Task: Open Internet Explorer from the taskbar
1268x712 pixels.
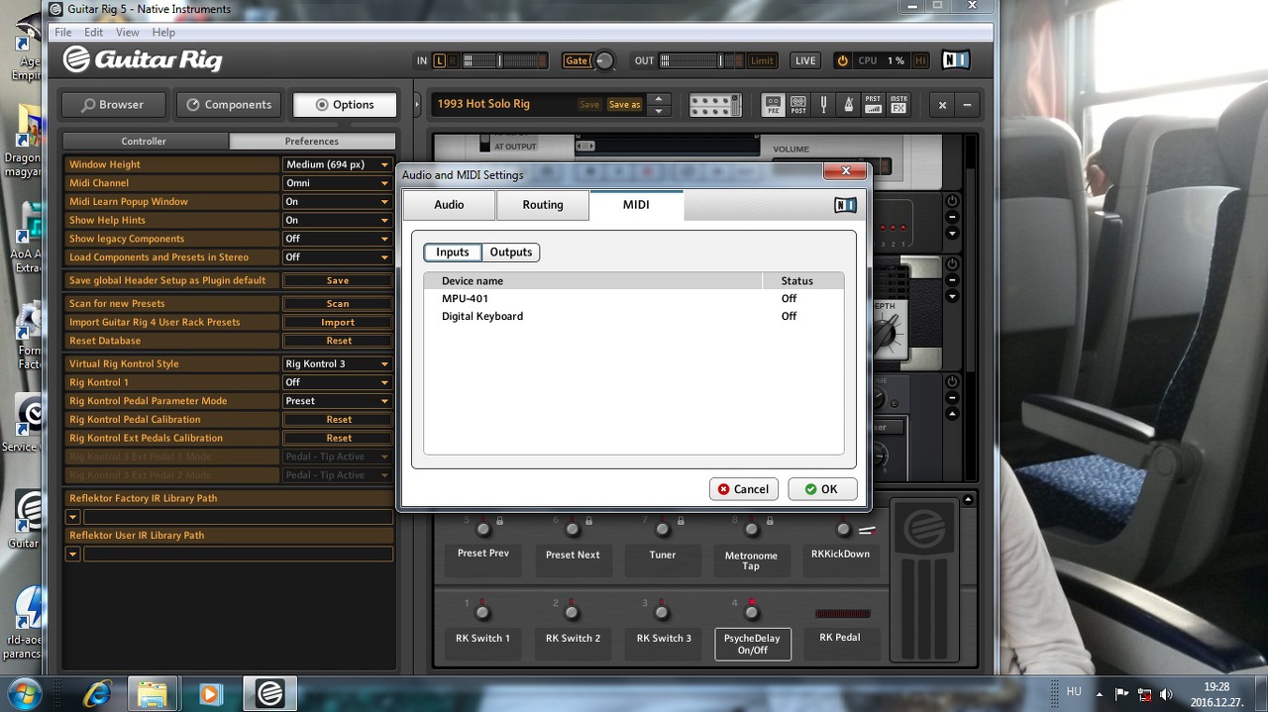Action: click(97, 692)
